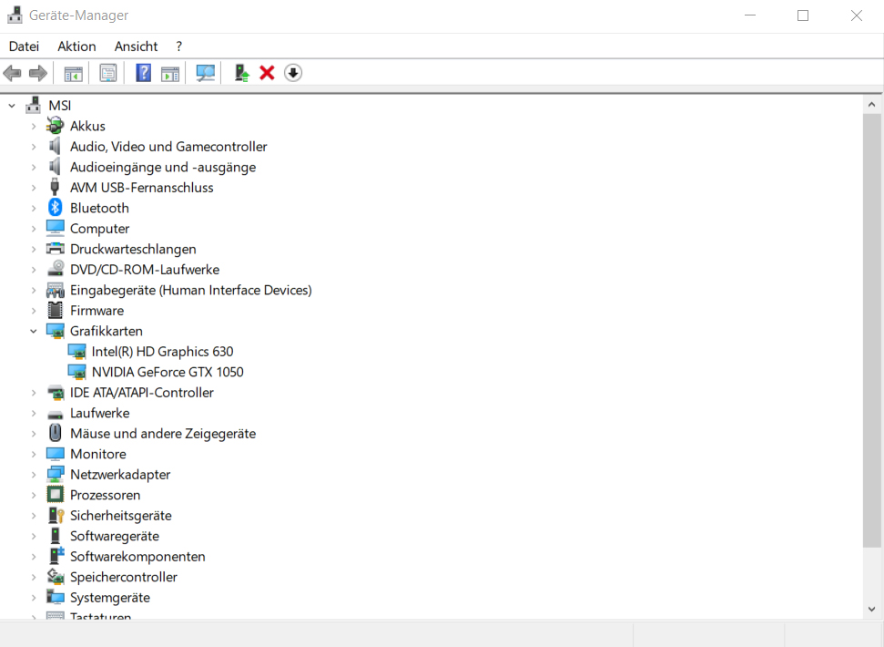The height and width of the screenshot is (647, 884).
Task: Click the Speichercontroller icon
Action: pos(56,577)
